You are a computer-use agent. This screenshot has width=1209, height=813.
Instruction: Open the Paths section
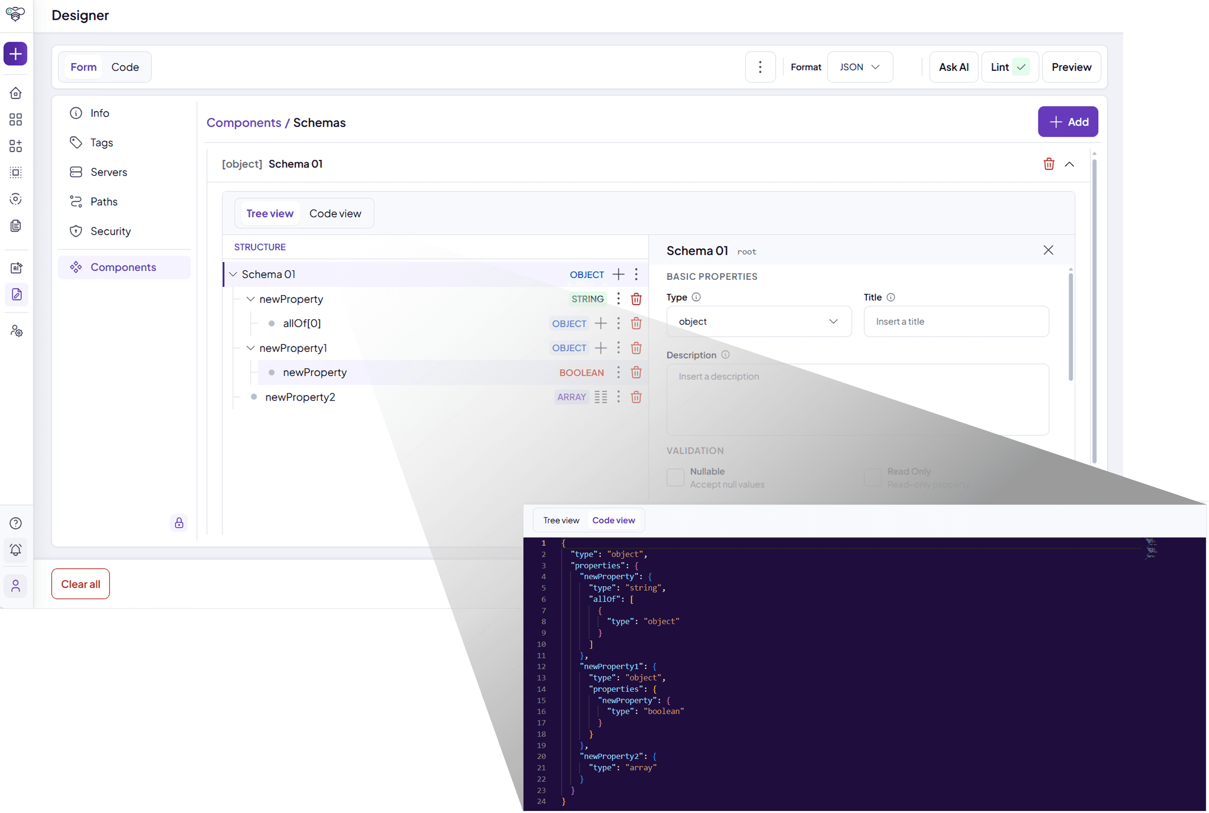124,202
